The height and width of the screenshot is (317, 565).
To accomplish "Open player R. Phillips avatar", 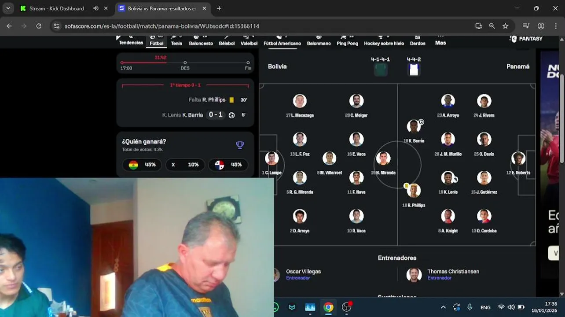I will tap(414, 191).
